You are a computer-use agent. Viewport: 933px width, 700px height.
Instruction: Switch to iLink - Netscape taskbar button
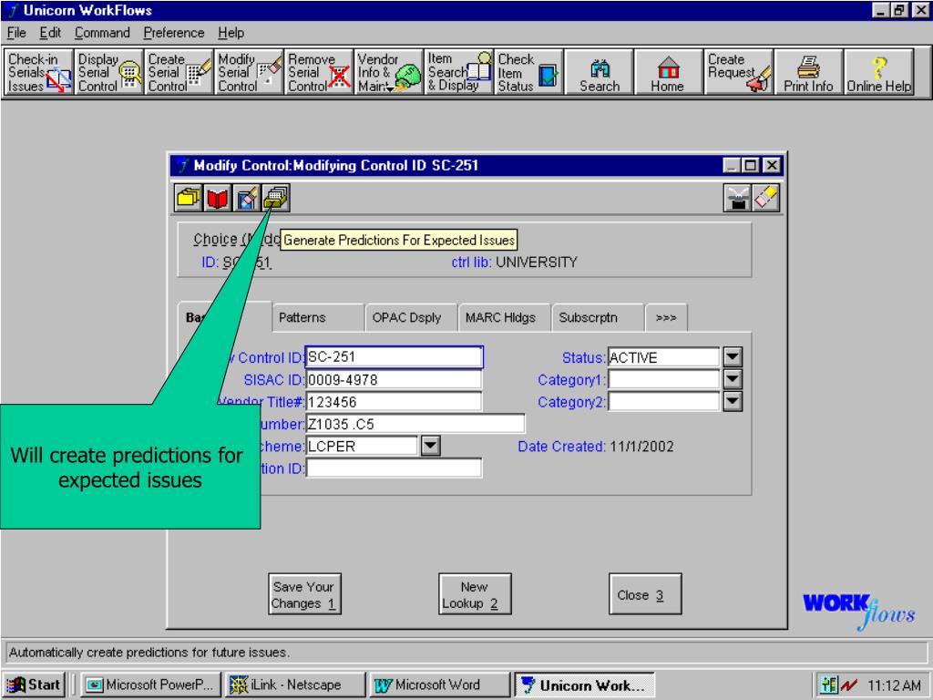coord(295,685)
